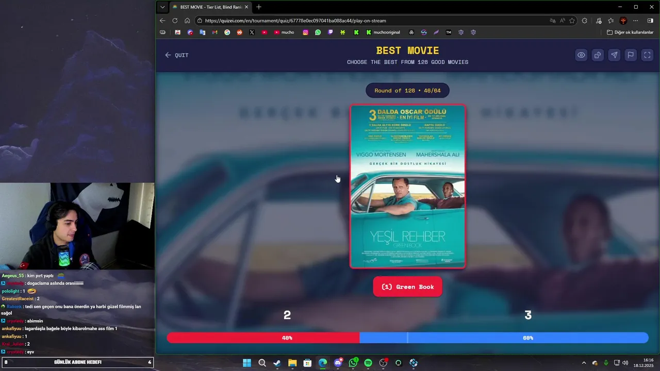The width and height of the screenshot is (660, 371).
Task: Click the blue 68% vote bar
Action: pyautogui.click(x=504, y=338)
